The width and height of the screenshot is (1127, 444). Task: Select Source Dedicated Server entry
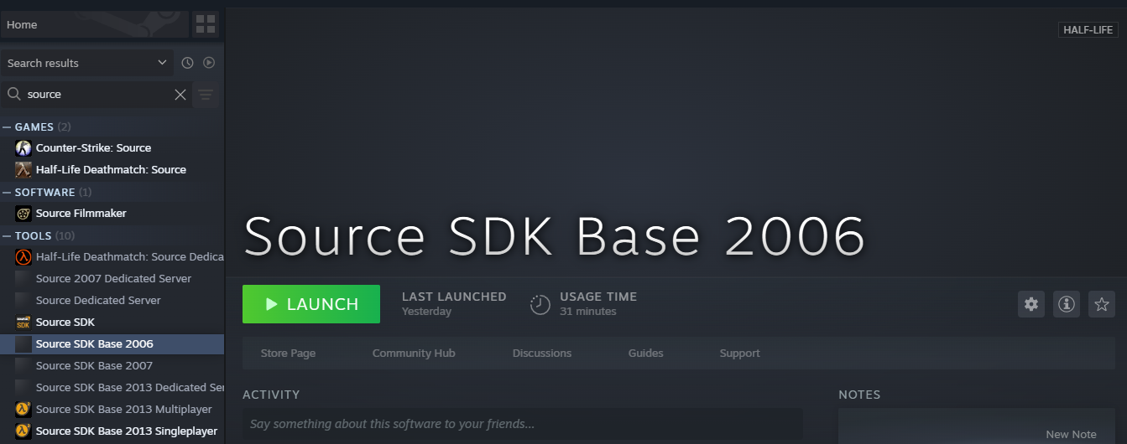coord(112,301)
